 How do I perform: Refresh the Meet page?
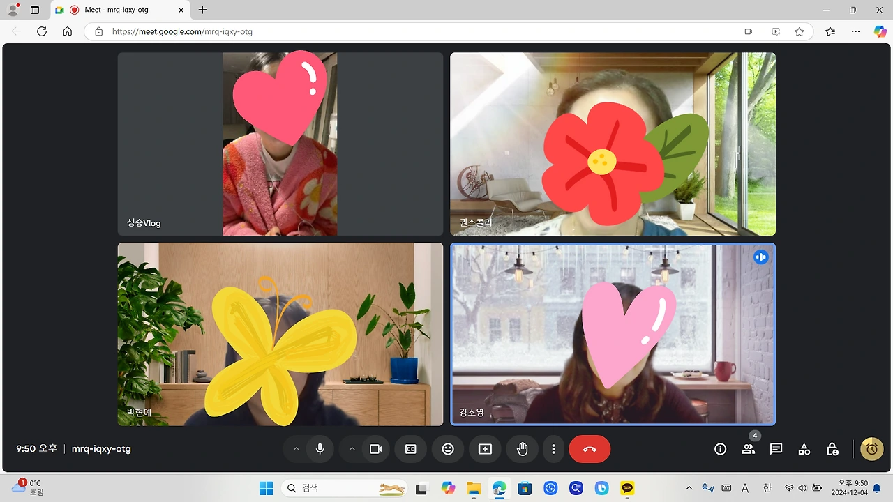point(42,31)
